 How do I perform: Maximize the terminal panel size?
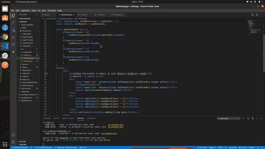pyautogui.click(x=257, y=118)
